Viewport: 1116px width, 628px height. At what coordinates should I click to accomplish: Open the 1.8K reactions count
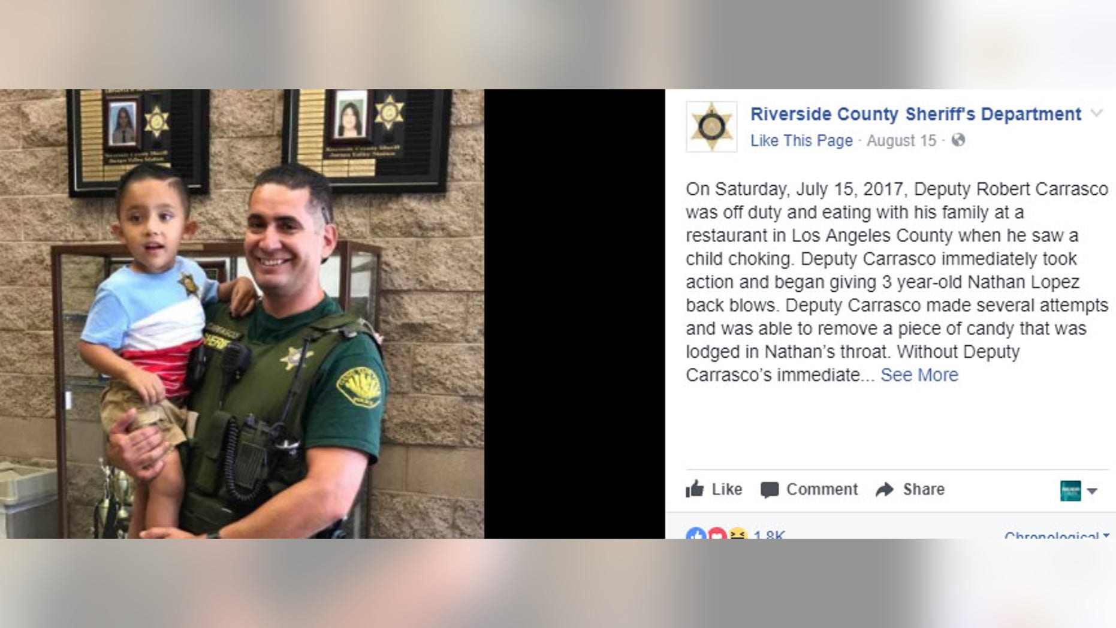point(769,534)
